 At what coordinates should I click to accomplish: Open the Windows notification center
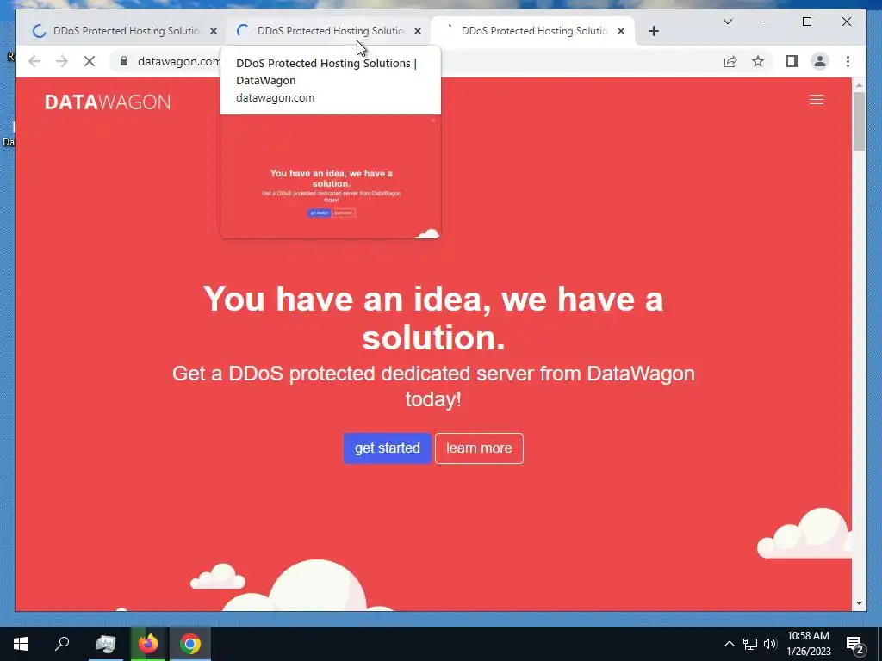point(855,644)
